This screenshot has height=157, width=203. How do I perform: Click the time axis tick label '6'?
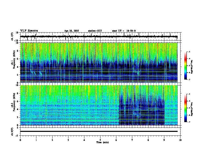(116, 140)
